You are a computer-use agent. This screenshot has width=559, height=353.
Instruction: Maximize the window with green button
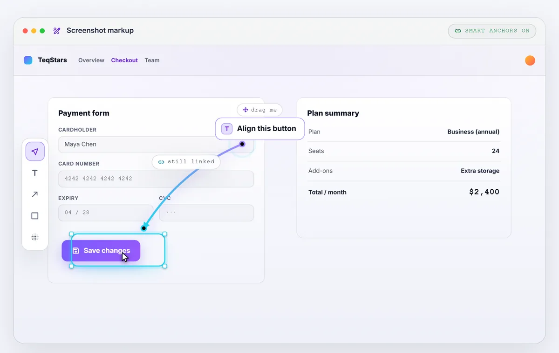(42, 31)
